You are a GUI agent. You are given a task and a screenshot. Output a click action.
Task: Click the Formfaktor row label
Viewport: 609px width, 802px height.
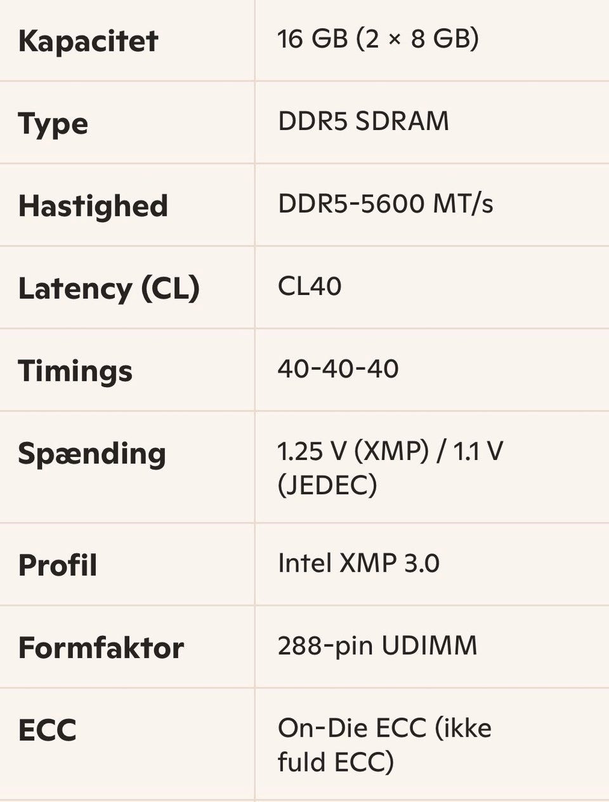(x=101, y=648)
